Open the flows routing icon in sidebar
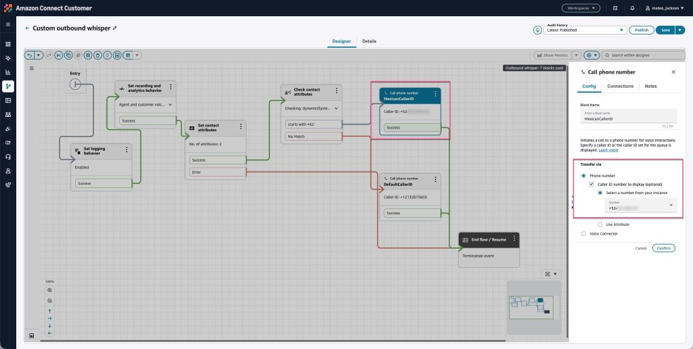 point(8,86)
